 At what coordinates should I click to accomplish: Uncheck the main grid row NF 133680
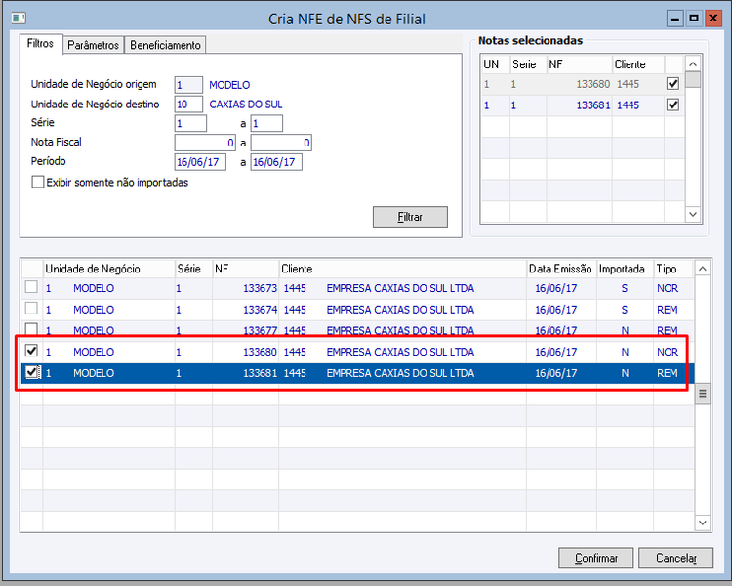(x=31, y=351)
